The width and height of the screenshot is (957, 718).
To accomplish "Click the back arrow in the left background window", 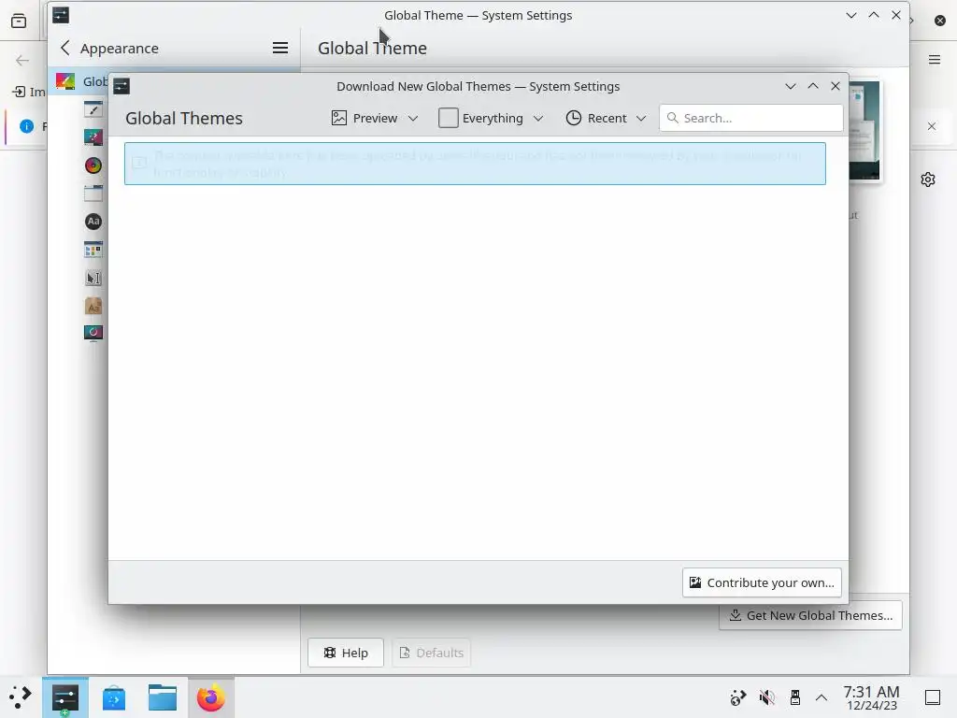I will tap(22, 60).
